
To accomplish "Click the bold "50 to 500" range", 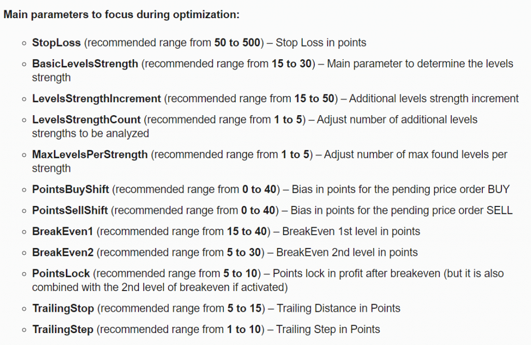I will click(x=236, y=43).
